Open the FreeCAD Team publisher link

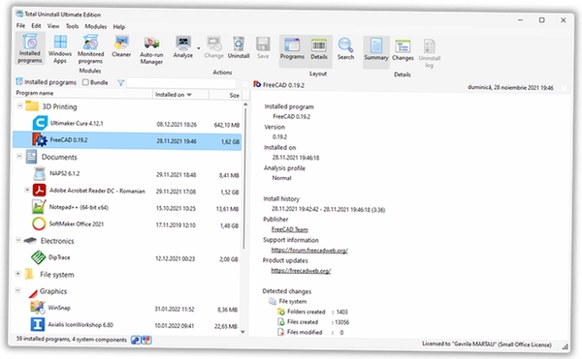pos(289,229)
